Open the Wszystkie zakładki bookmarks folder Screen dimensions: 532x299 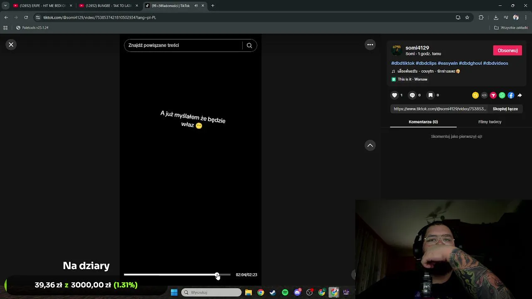click(511, 28)
